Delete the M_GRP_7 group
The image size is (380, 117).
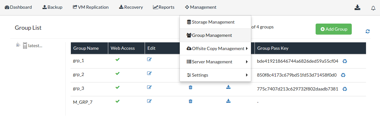point(190,101)
